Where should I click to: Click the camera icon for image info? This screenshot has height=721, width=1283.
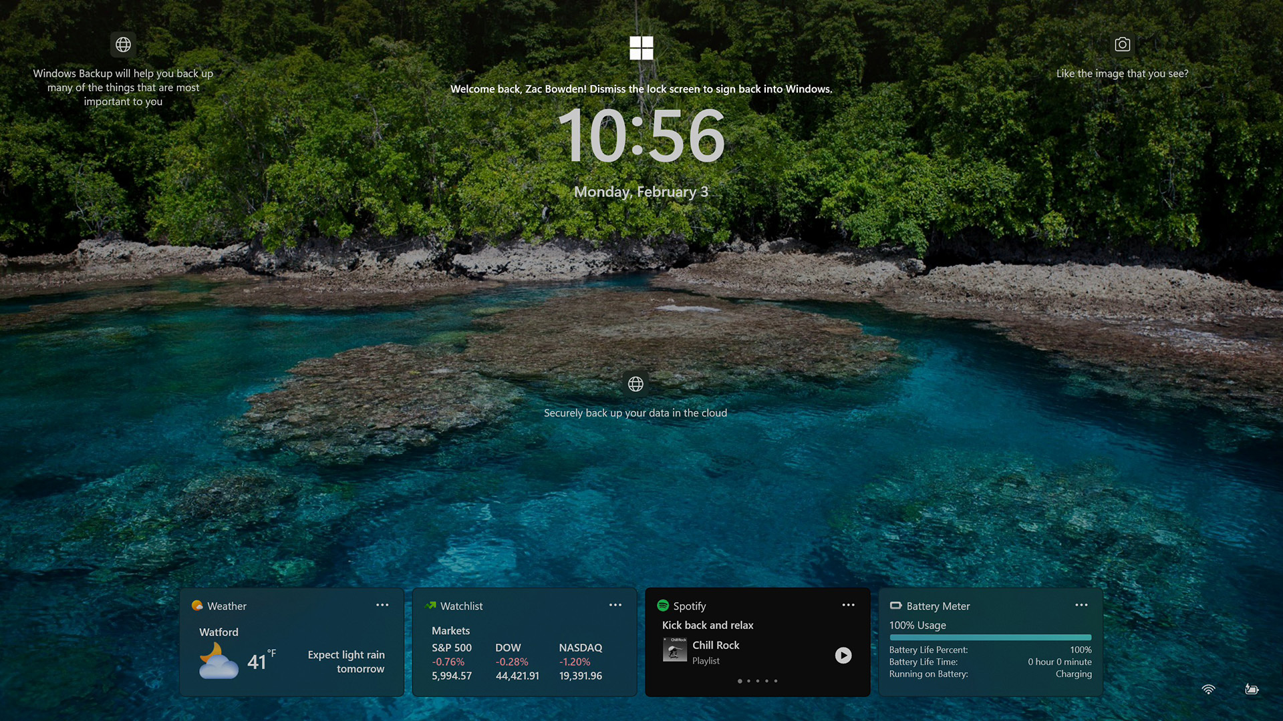click(x=1122, y=45)
